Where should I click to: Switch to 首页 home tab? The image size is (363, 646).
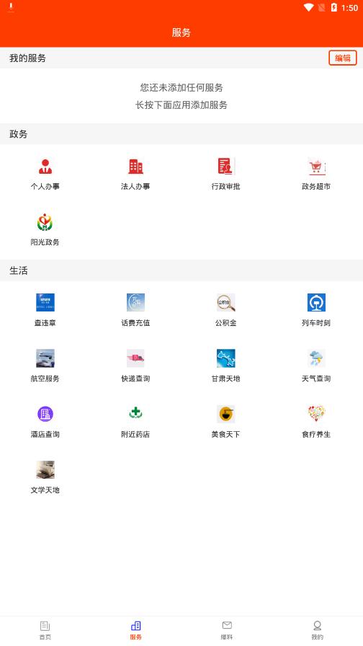(x=45, y=630)
